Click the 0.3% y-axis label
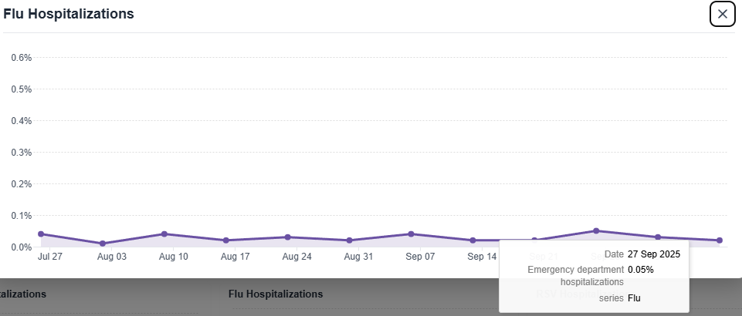Screen dimensions: 742x316 [x=21, y=152]
